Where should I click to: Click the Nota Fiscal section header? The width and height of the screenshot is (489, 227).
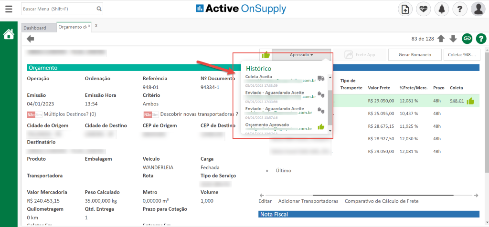(369, 214)
